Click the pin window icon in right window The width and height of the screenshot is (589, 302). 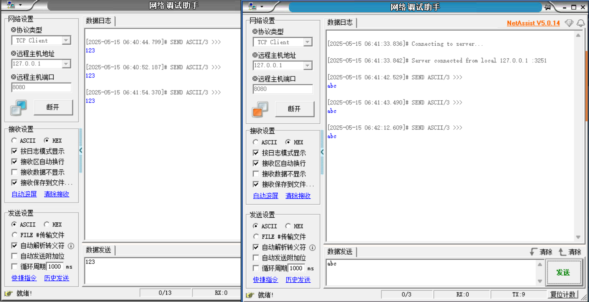(548, 7)
